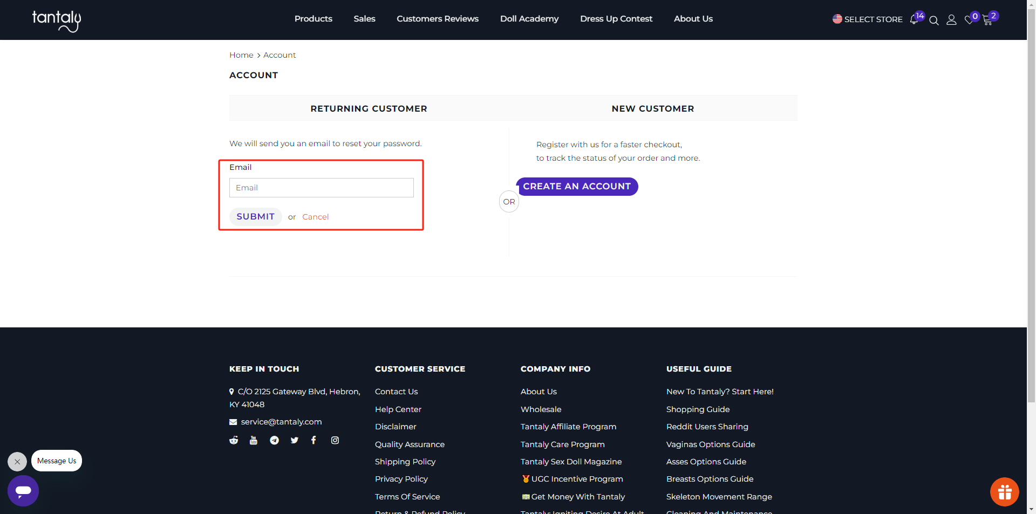This screenshot has width=1036, height=514.
Task: Open Terms Of Service footer link
Action: [x=407, y=497]
